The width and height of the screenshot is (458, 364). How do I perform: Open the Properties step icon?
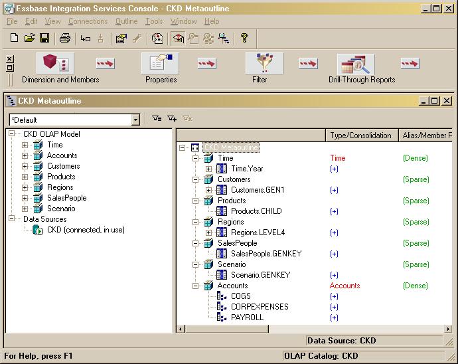(160, 63)
